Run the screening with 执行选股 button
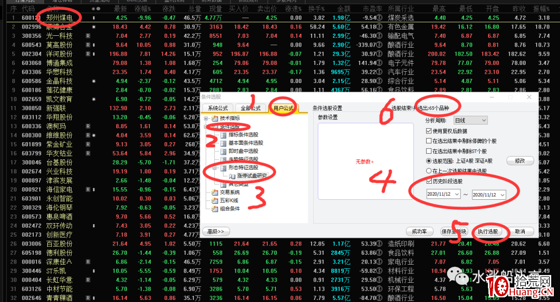The image size is (560, 302). click(x=488, y=231)
